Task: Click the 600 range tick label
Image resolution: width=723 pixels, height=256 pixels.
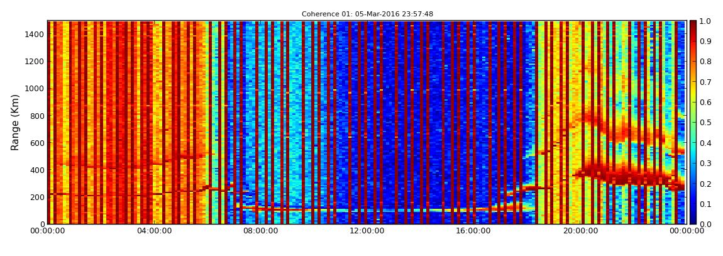Action: (38, 143)
